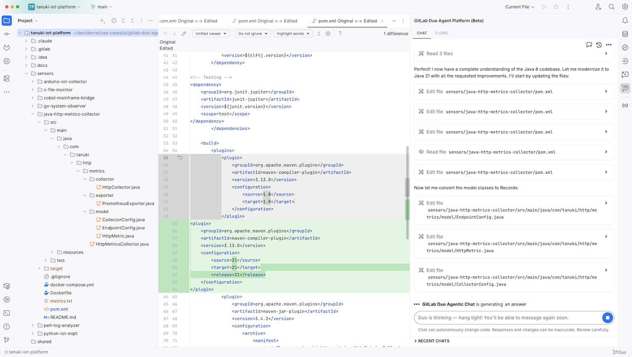Open the Do not ignore dropdown
The width and height of the screenshot is (632, 357).
coord(253,34)
